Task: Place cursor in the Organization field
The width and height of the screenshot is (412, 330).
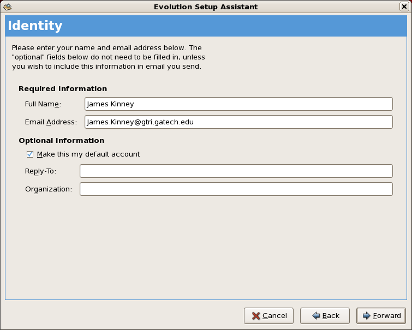Action: pos(236,189)
